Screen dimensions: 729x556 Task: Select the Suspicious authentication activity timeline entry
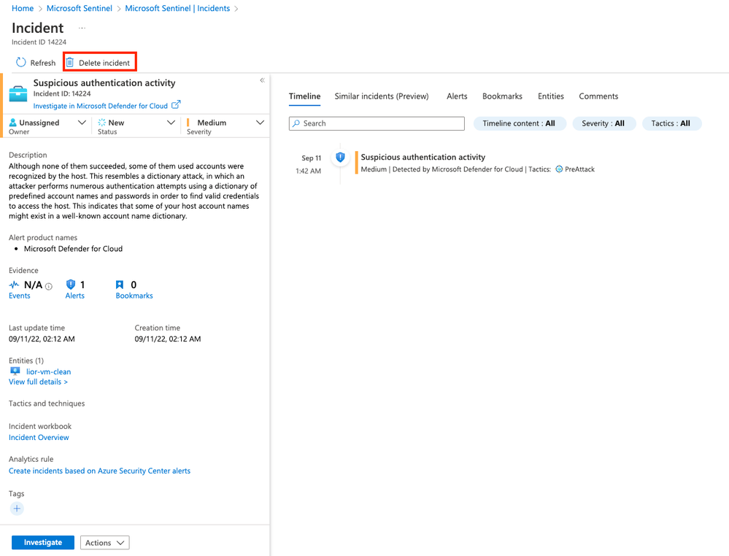pyautogui.click(x=423, y=157)
